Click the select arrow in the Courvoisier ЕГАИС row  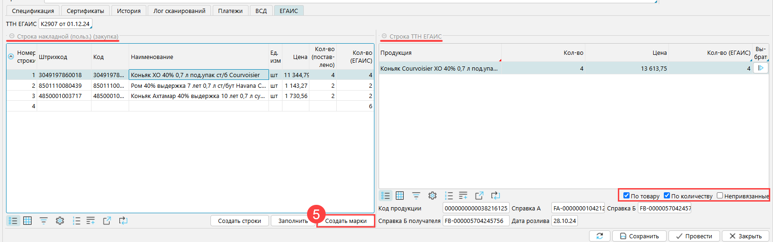tap(760, 68)
